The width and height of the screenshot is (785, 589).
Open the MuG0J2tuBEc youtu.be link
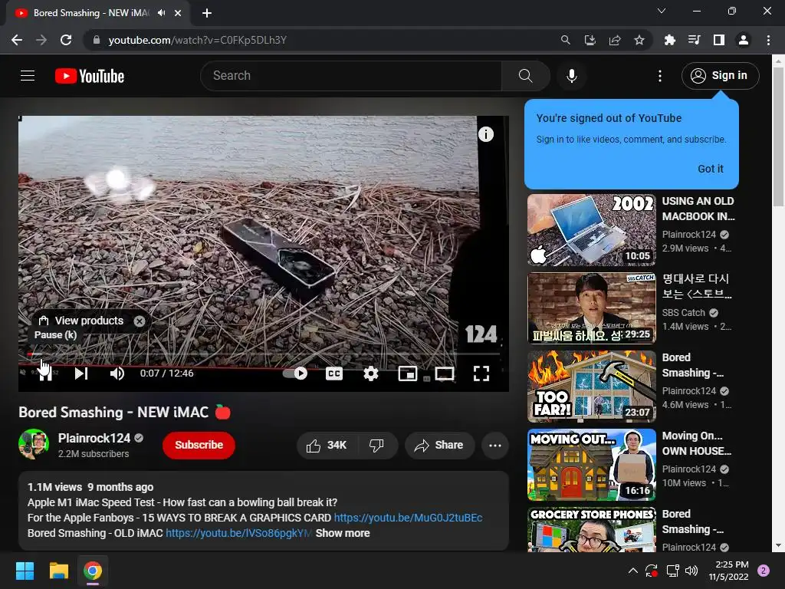click(408, 518)
